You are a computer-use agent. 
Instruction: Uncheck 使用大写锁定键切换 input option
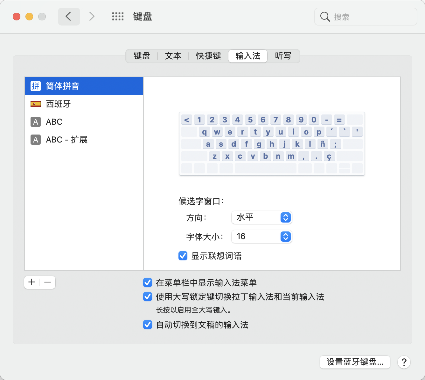click(x=148, y=297)
